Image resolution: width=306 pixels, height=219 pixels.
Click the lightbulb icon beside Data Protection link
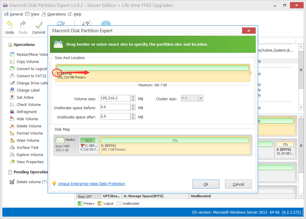pyautogui.click(x=54, y=183)
